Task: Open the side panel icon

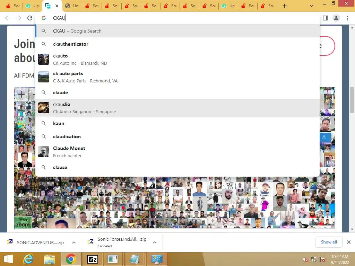Action: pyautogui.click(x=325, y=18)
